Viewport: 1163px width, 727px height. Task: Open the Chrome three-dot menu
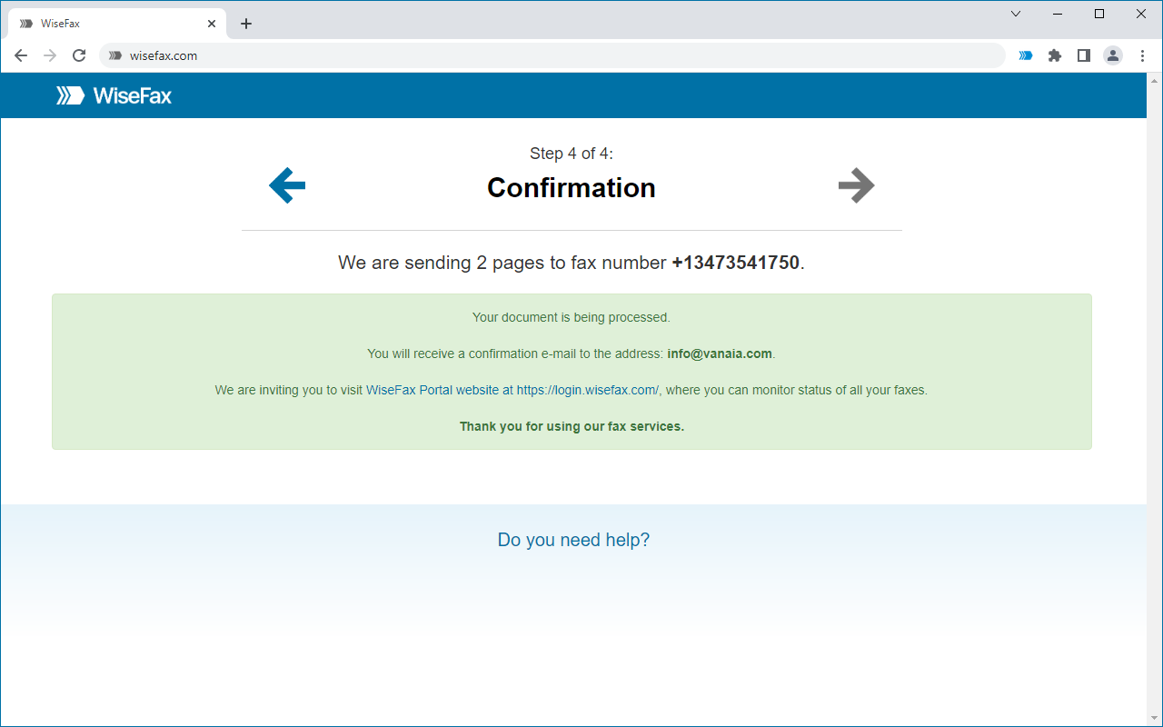click(1142, 55)
